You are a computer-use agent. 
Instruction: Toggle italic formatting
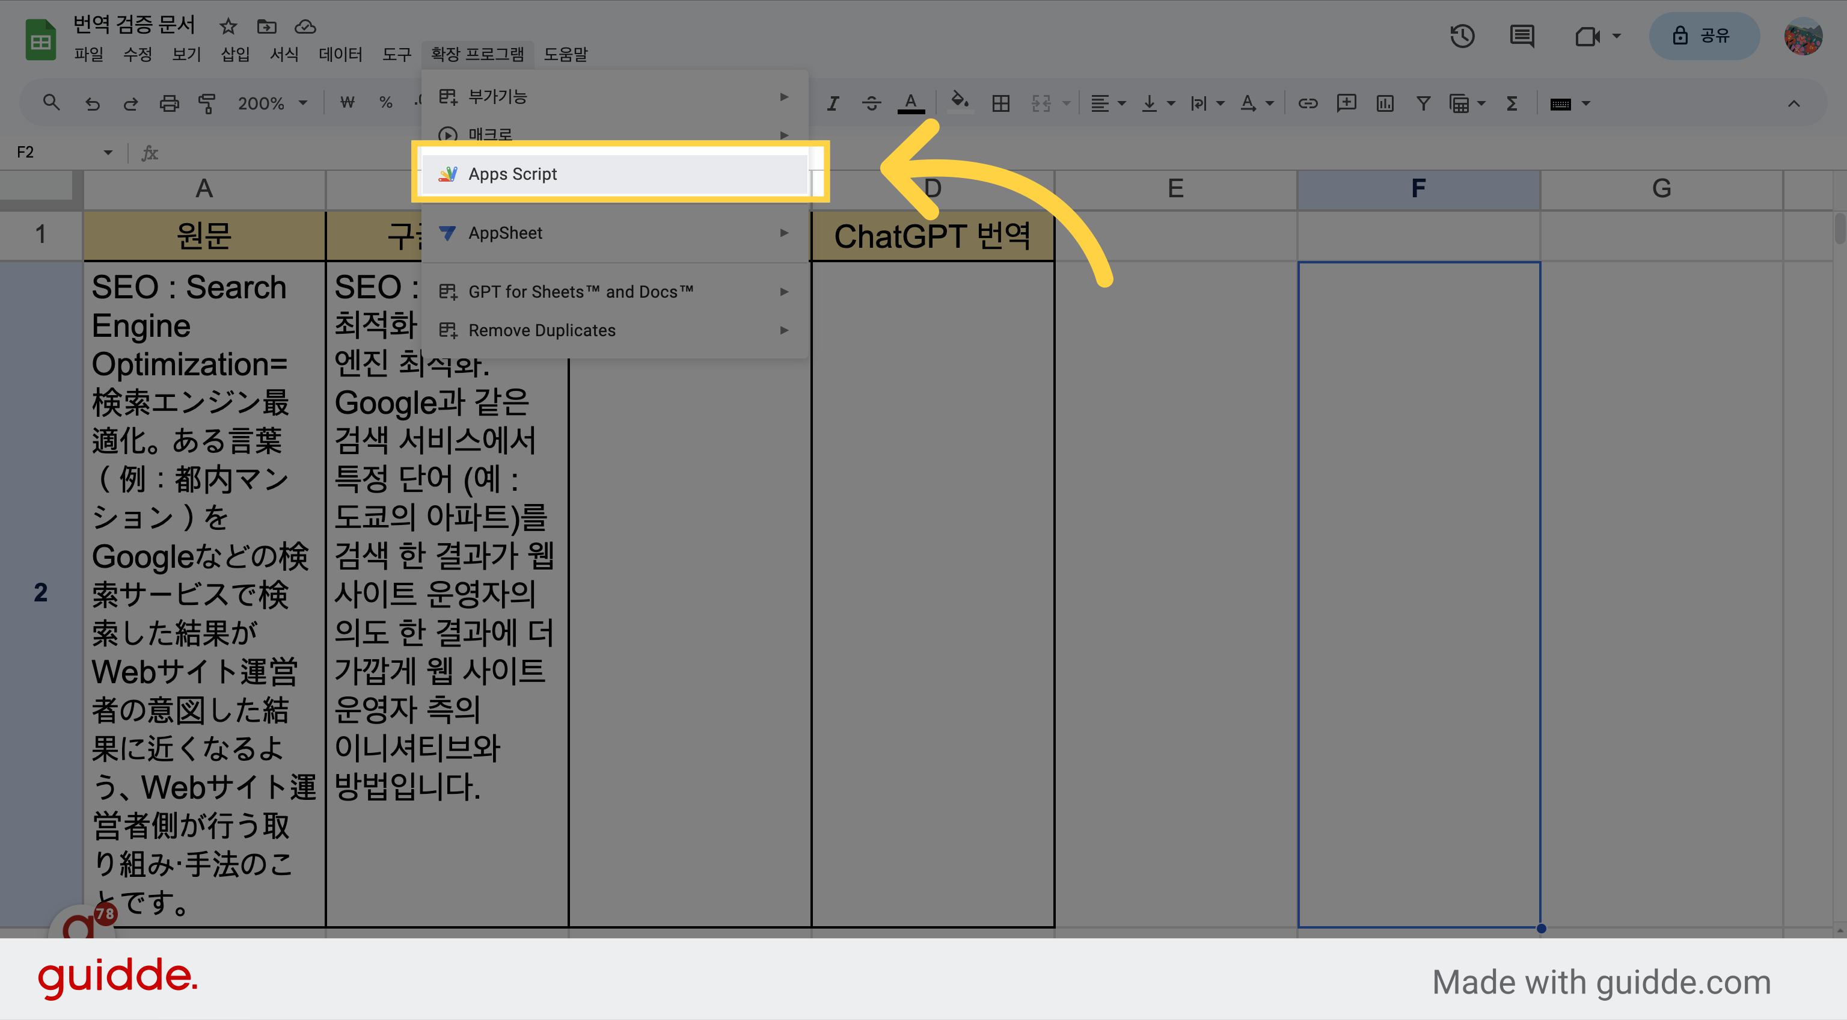(x=833, y=103)
